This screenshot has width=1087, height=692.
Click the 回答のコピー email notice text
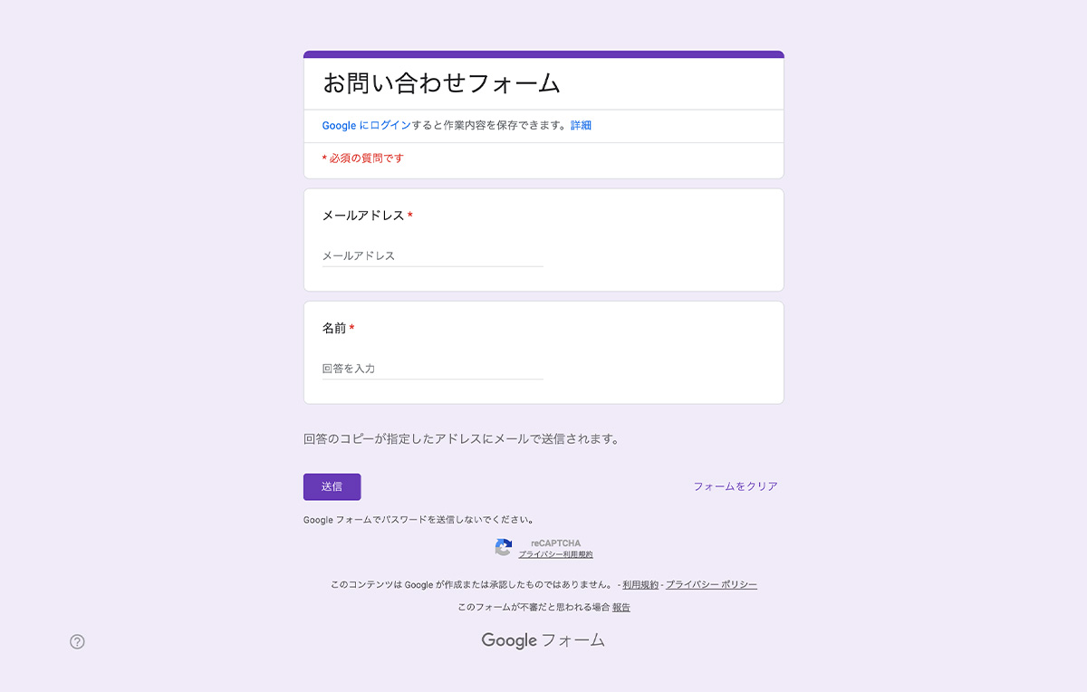[x=462, y=439]
